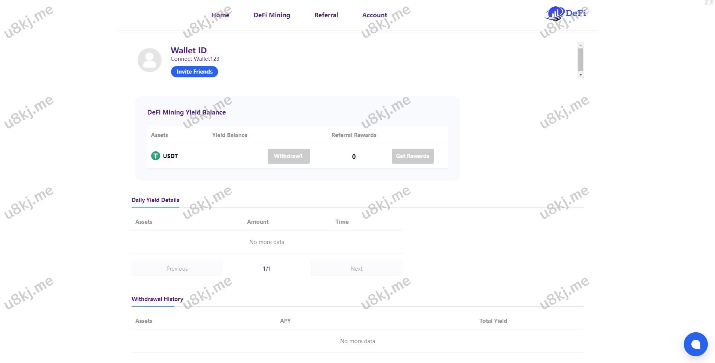Click the Connect Wallet123 text
Screen dimensions: 715x363
195,59
